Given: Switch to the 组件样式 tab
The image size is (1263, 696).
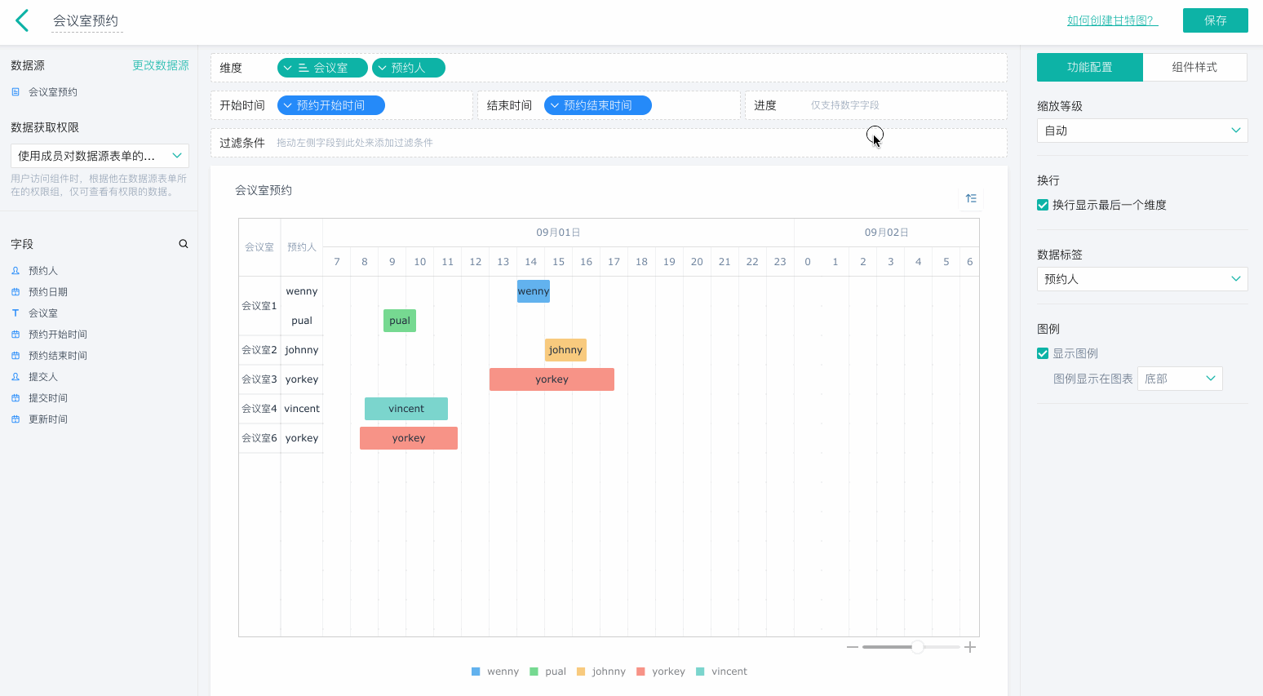Looking at the screenshot, I should coord(1194,67).
